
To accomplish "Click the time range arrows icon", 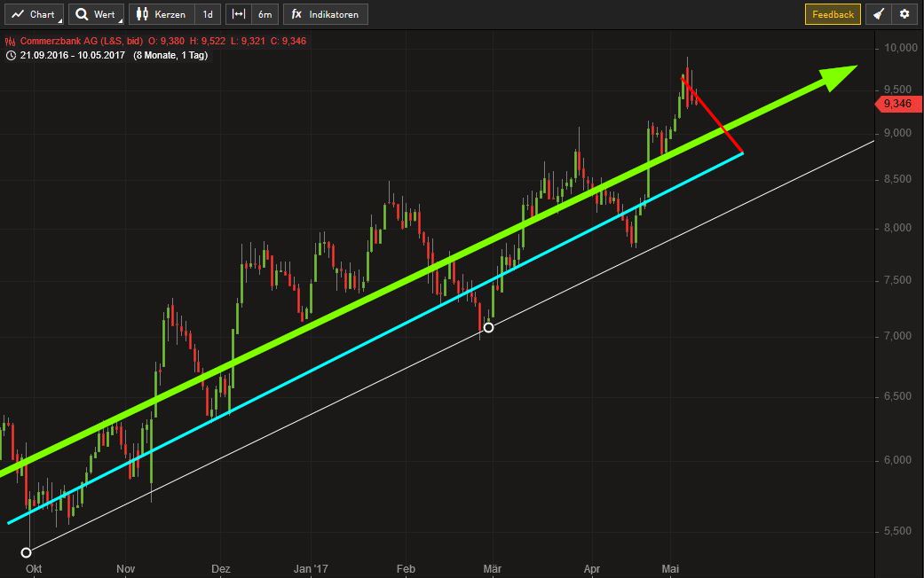I will pos(239,14).
